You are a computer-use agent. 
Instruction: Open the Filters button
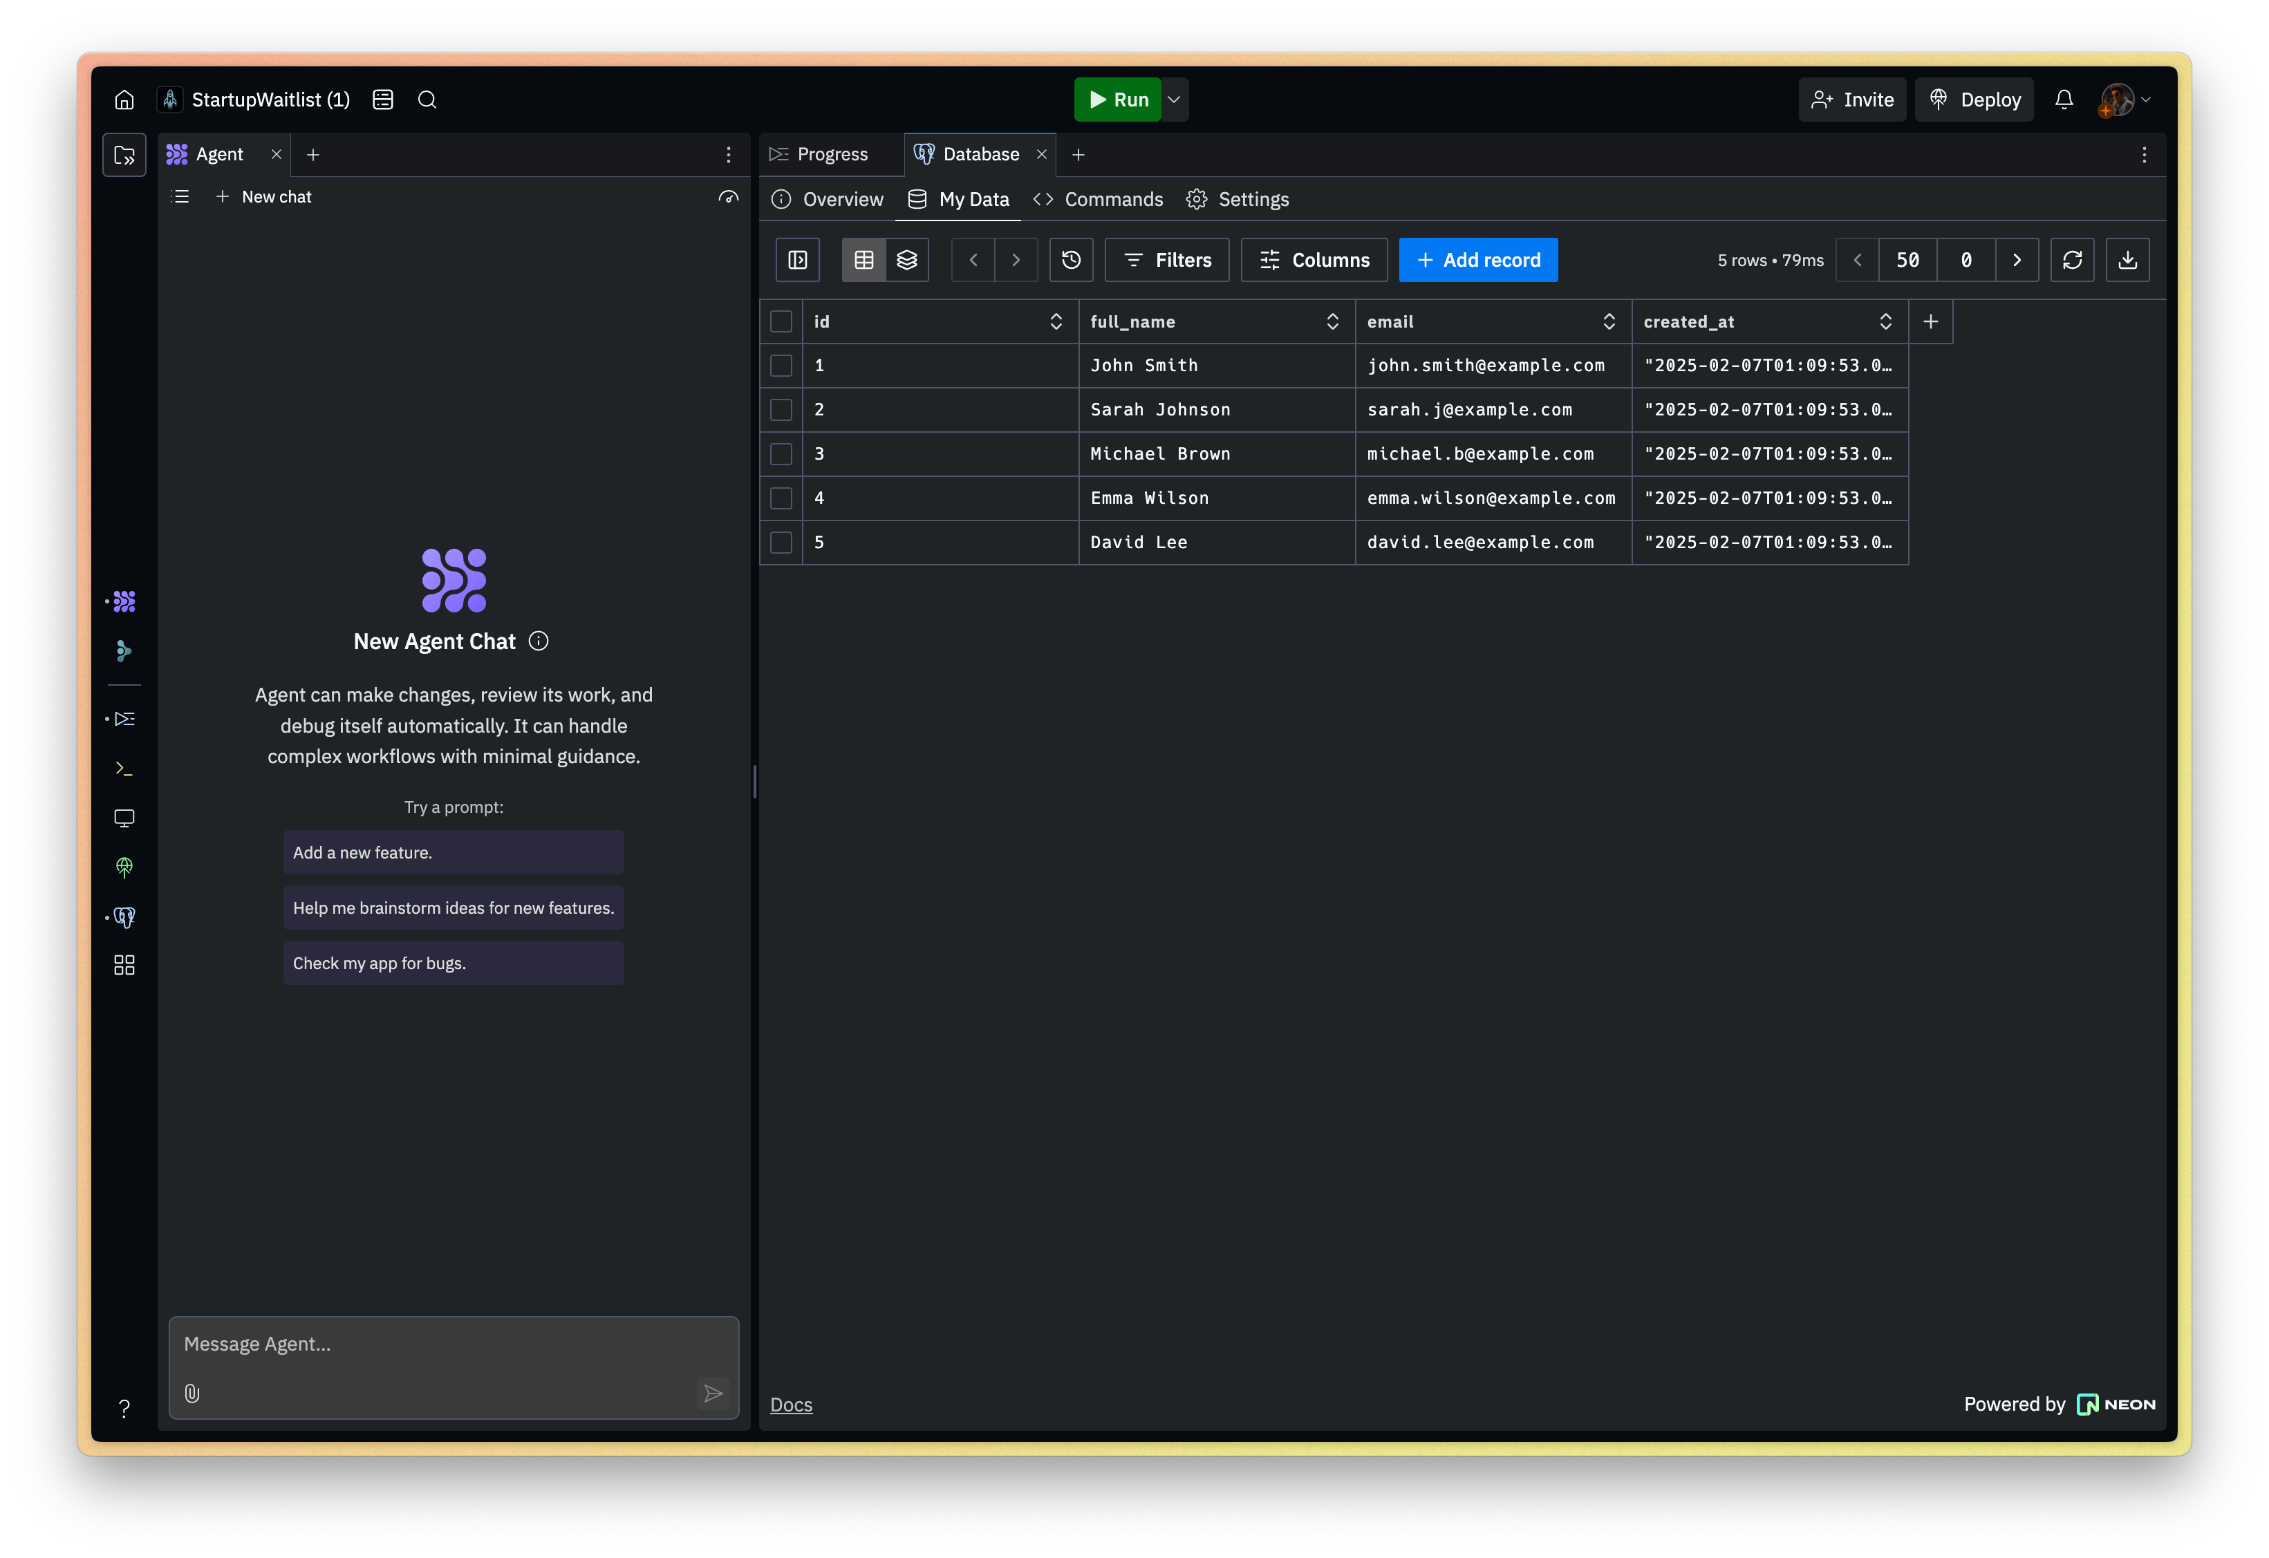[1167, 260]
